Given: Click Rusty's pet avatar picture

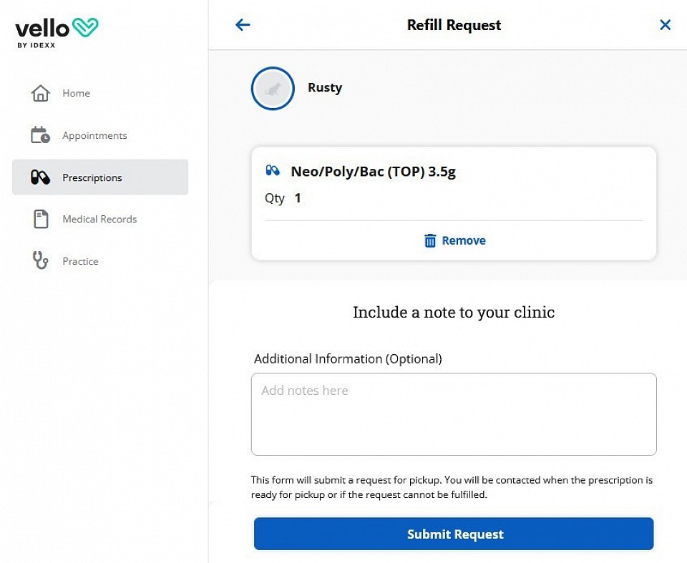Looking at the screenshot, I should 273,89.
